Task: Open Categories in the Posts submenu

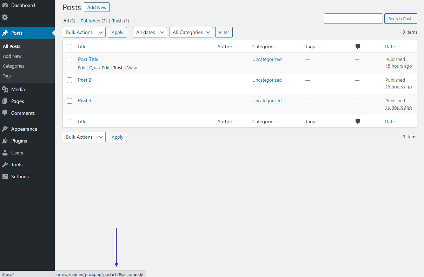Action: (x=14, y=66)
